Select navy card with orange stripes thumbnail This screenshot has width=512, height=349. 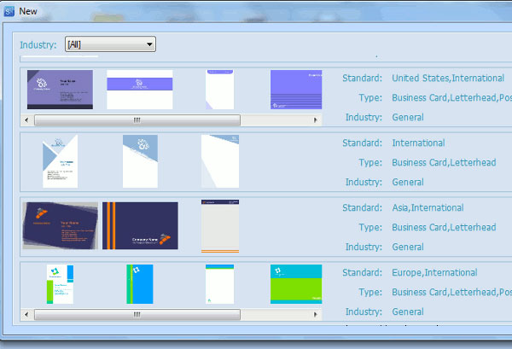pos(140,225)
